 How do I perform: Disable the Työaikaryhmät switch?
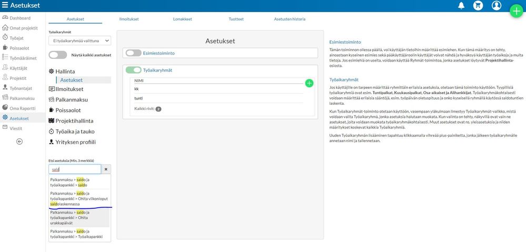click(134, 70)
